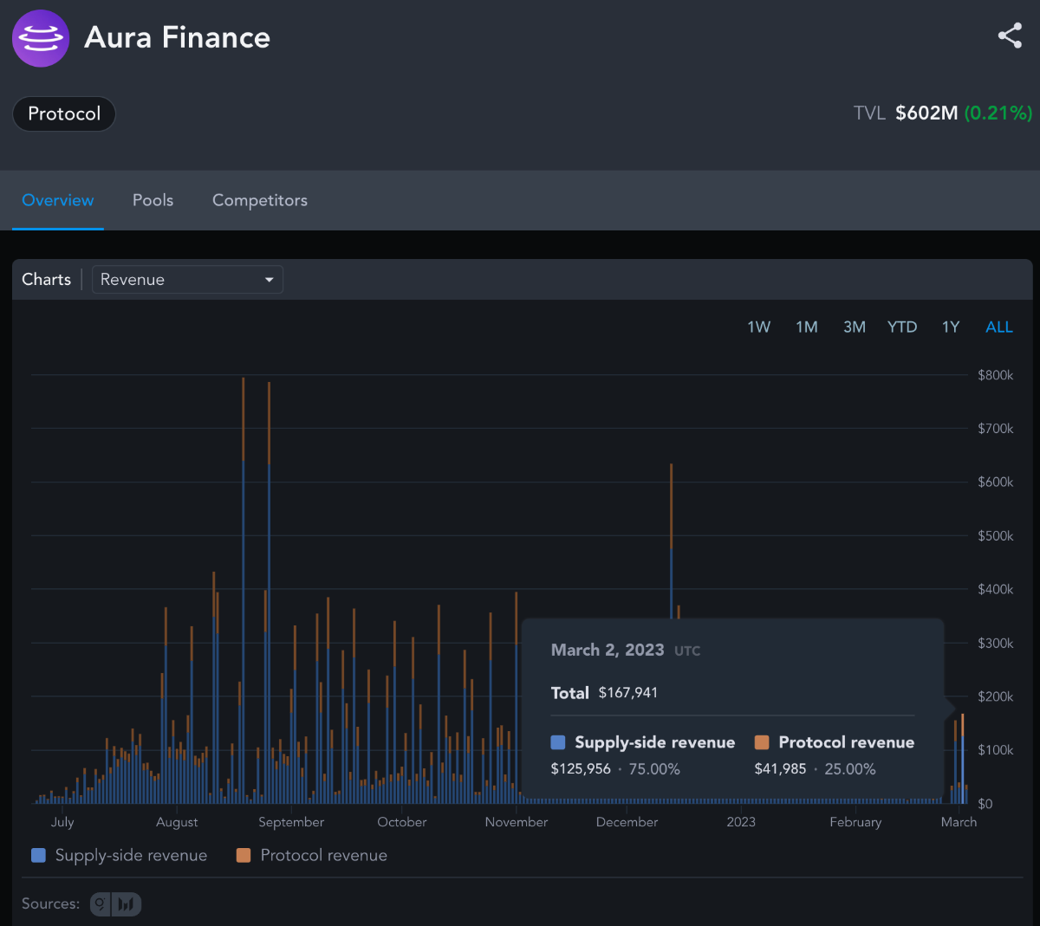Click the tall mid-December revenue bar
Image resolution: width=1040 pixels, height=926 pixels.
(x=672, y=541)
